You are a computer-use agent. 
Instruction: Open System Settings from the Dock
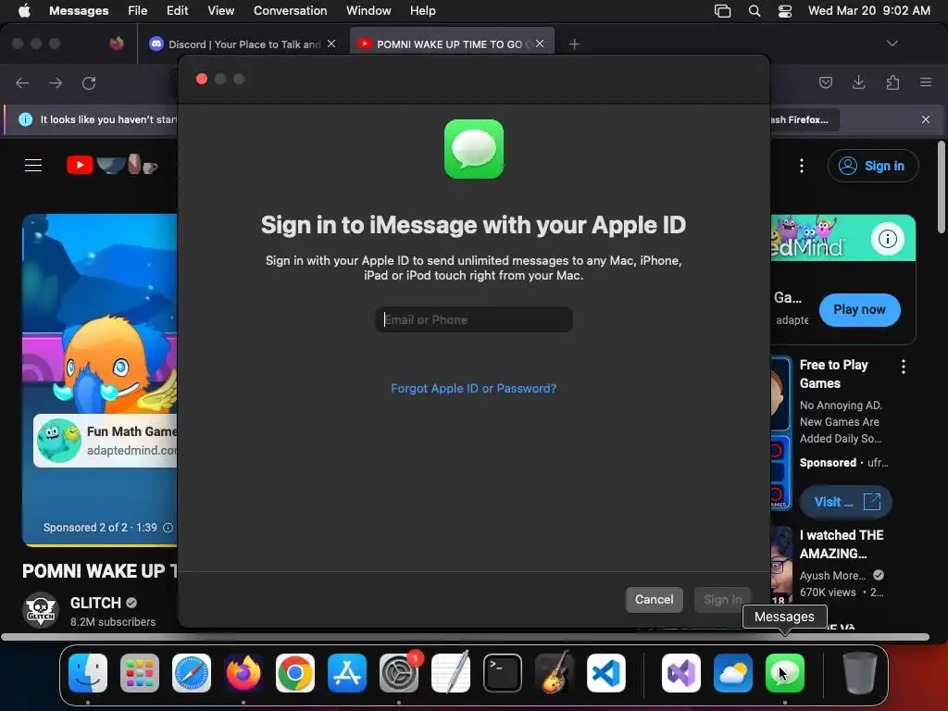[x=399, y=672]
